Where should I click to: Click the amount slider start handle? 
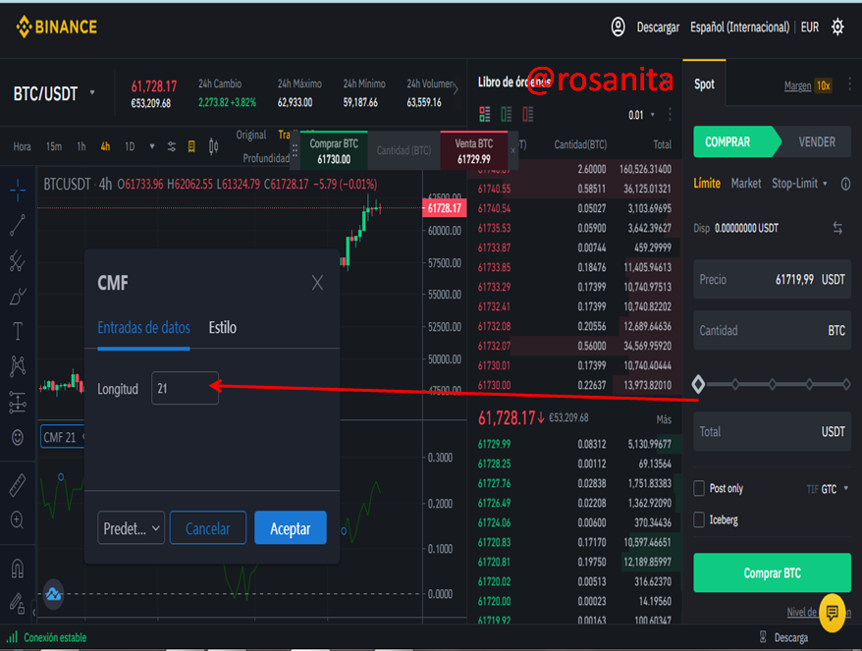coord(698,384)
